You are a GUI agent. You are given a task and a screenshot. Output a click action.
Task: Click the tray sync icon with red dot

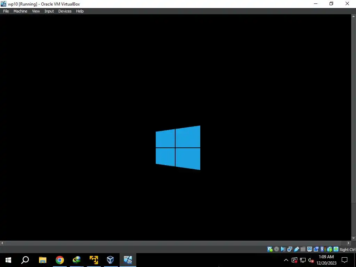(x=294, y=260)
